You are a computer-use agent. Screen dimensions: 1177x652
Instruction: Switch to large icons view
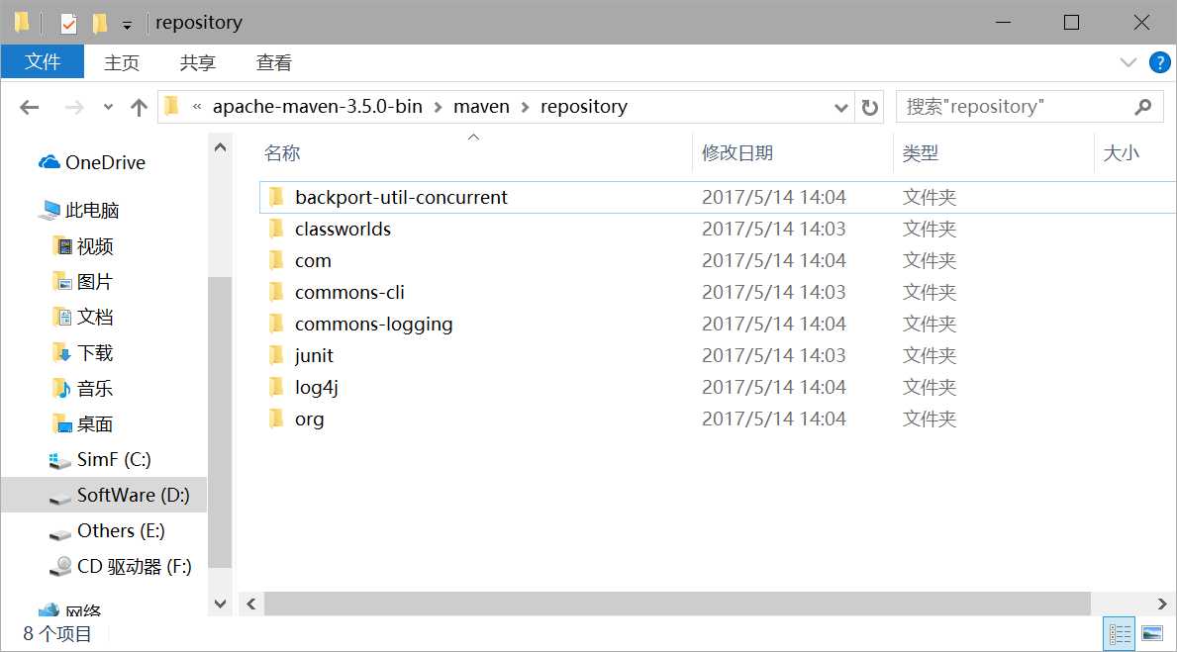pyautogui.click(x=1152, y=634)
